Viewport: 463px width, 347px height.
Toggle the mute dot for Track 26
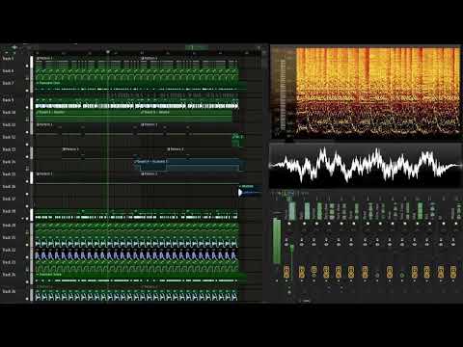click(x=27, y=299)
